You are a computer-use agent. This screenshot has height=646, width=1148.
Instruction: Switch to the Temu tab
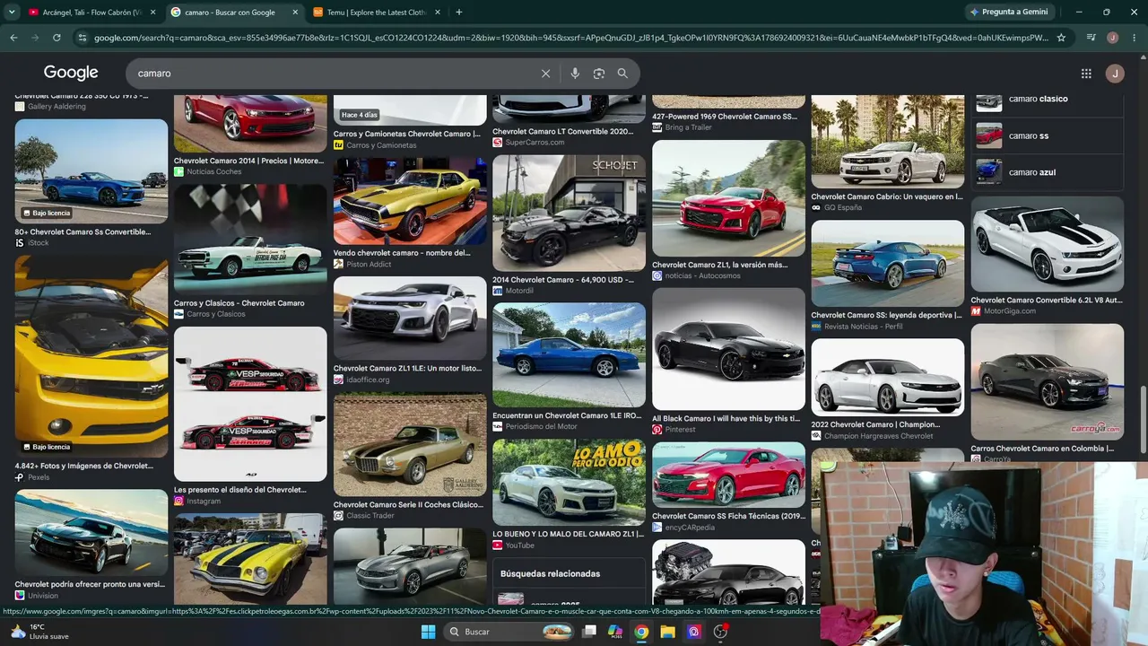tap(377, 13)
